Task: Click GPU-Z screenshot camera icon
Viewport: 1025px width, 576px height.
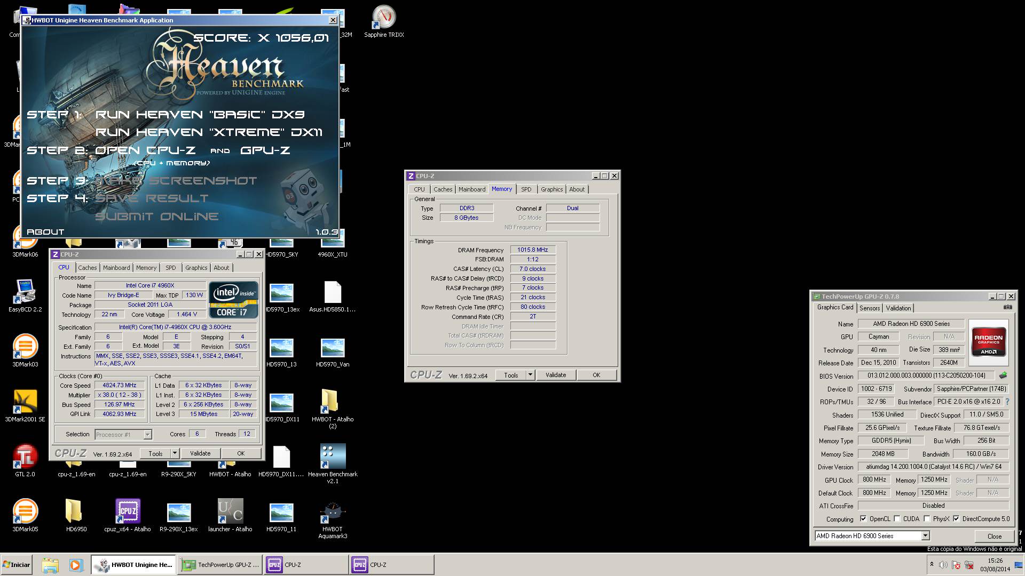Action: pyautogui.click(x=1007, y=307)
